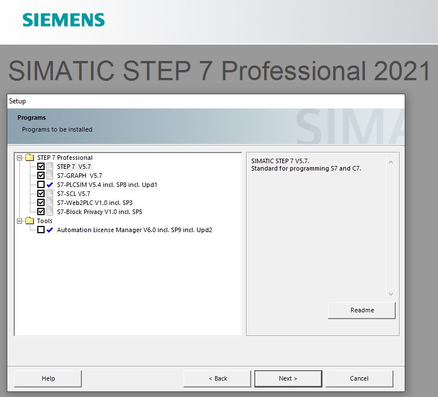This screenshot has width=438, height=397.
Task: Check the Automation License Manager checkbox
Action: [41, 230]
